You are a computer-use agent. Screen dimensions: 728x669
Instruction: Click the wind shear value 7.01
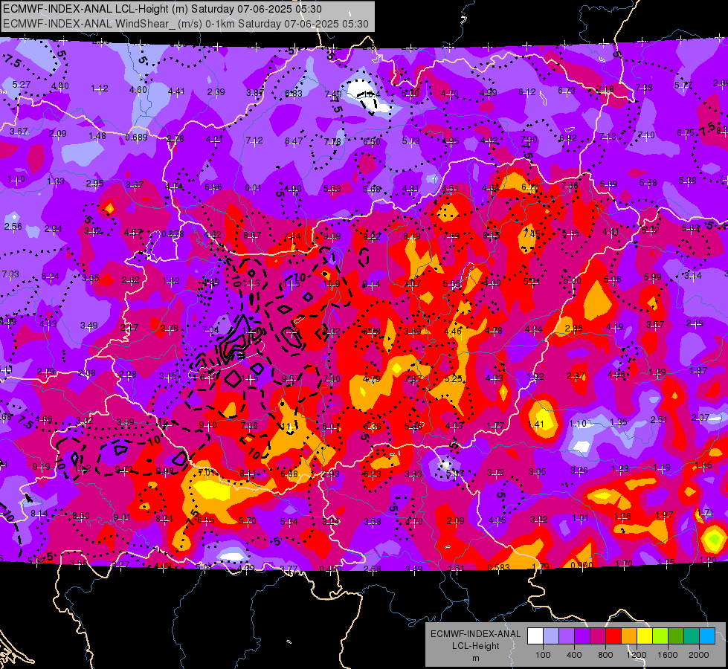pyautogui.click(x=207, y=473)
